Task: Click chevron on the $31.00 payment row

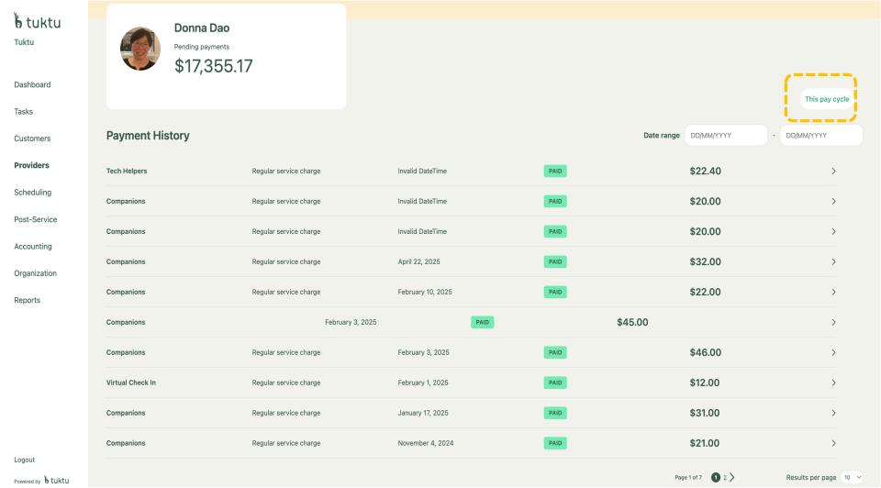Action: [x=833, y=413]
